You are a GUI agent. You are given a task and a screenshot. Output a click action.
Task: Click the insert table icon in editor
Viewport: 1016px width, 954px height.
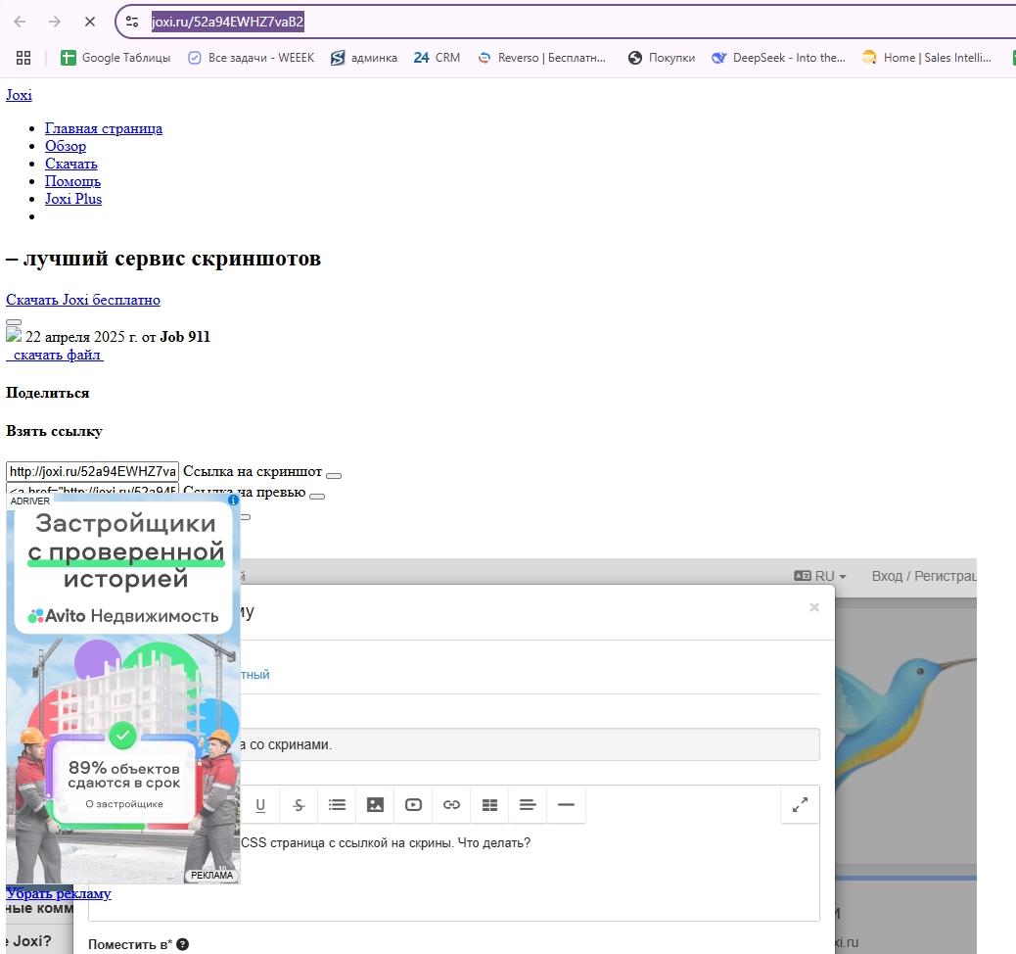tap(489, 805)
